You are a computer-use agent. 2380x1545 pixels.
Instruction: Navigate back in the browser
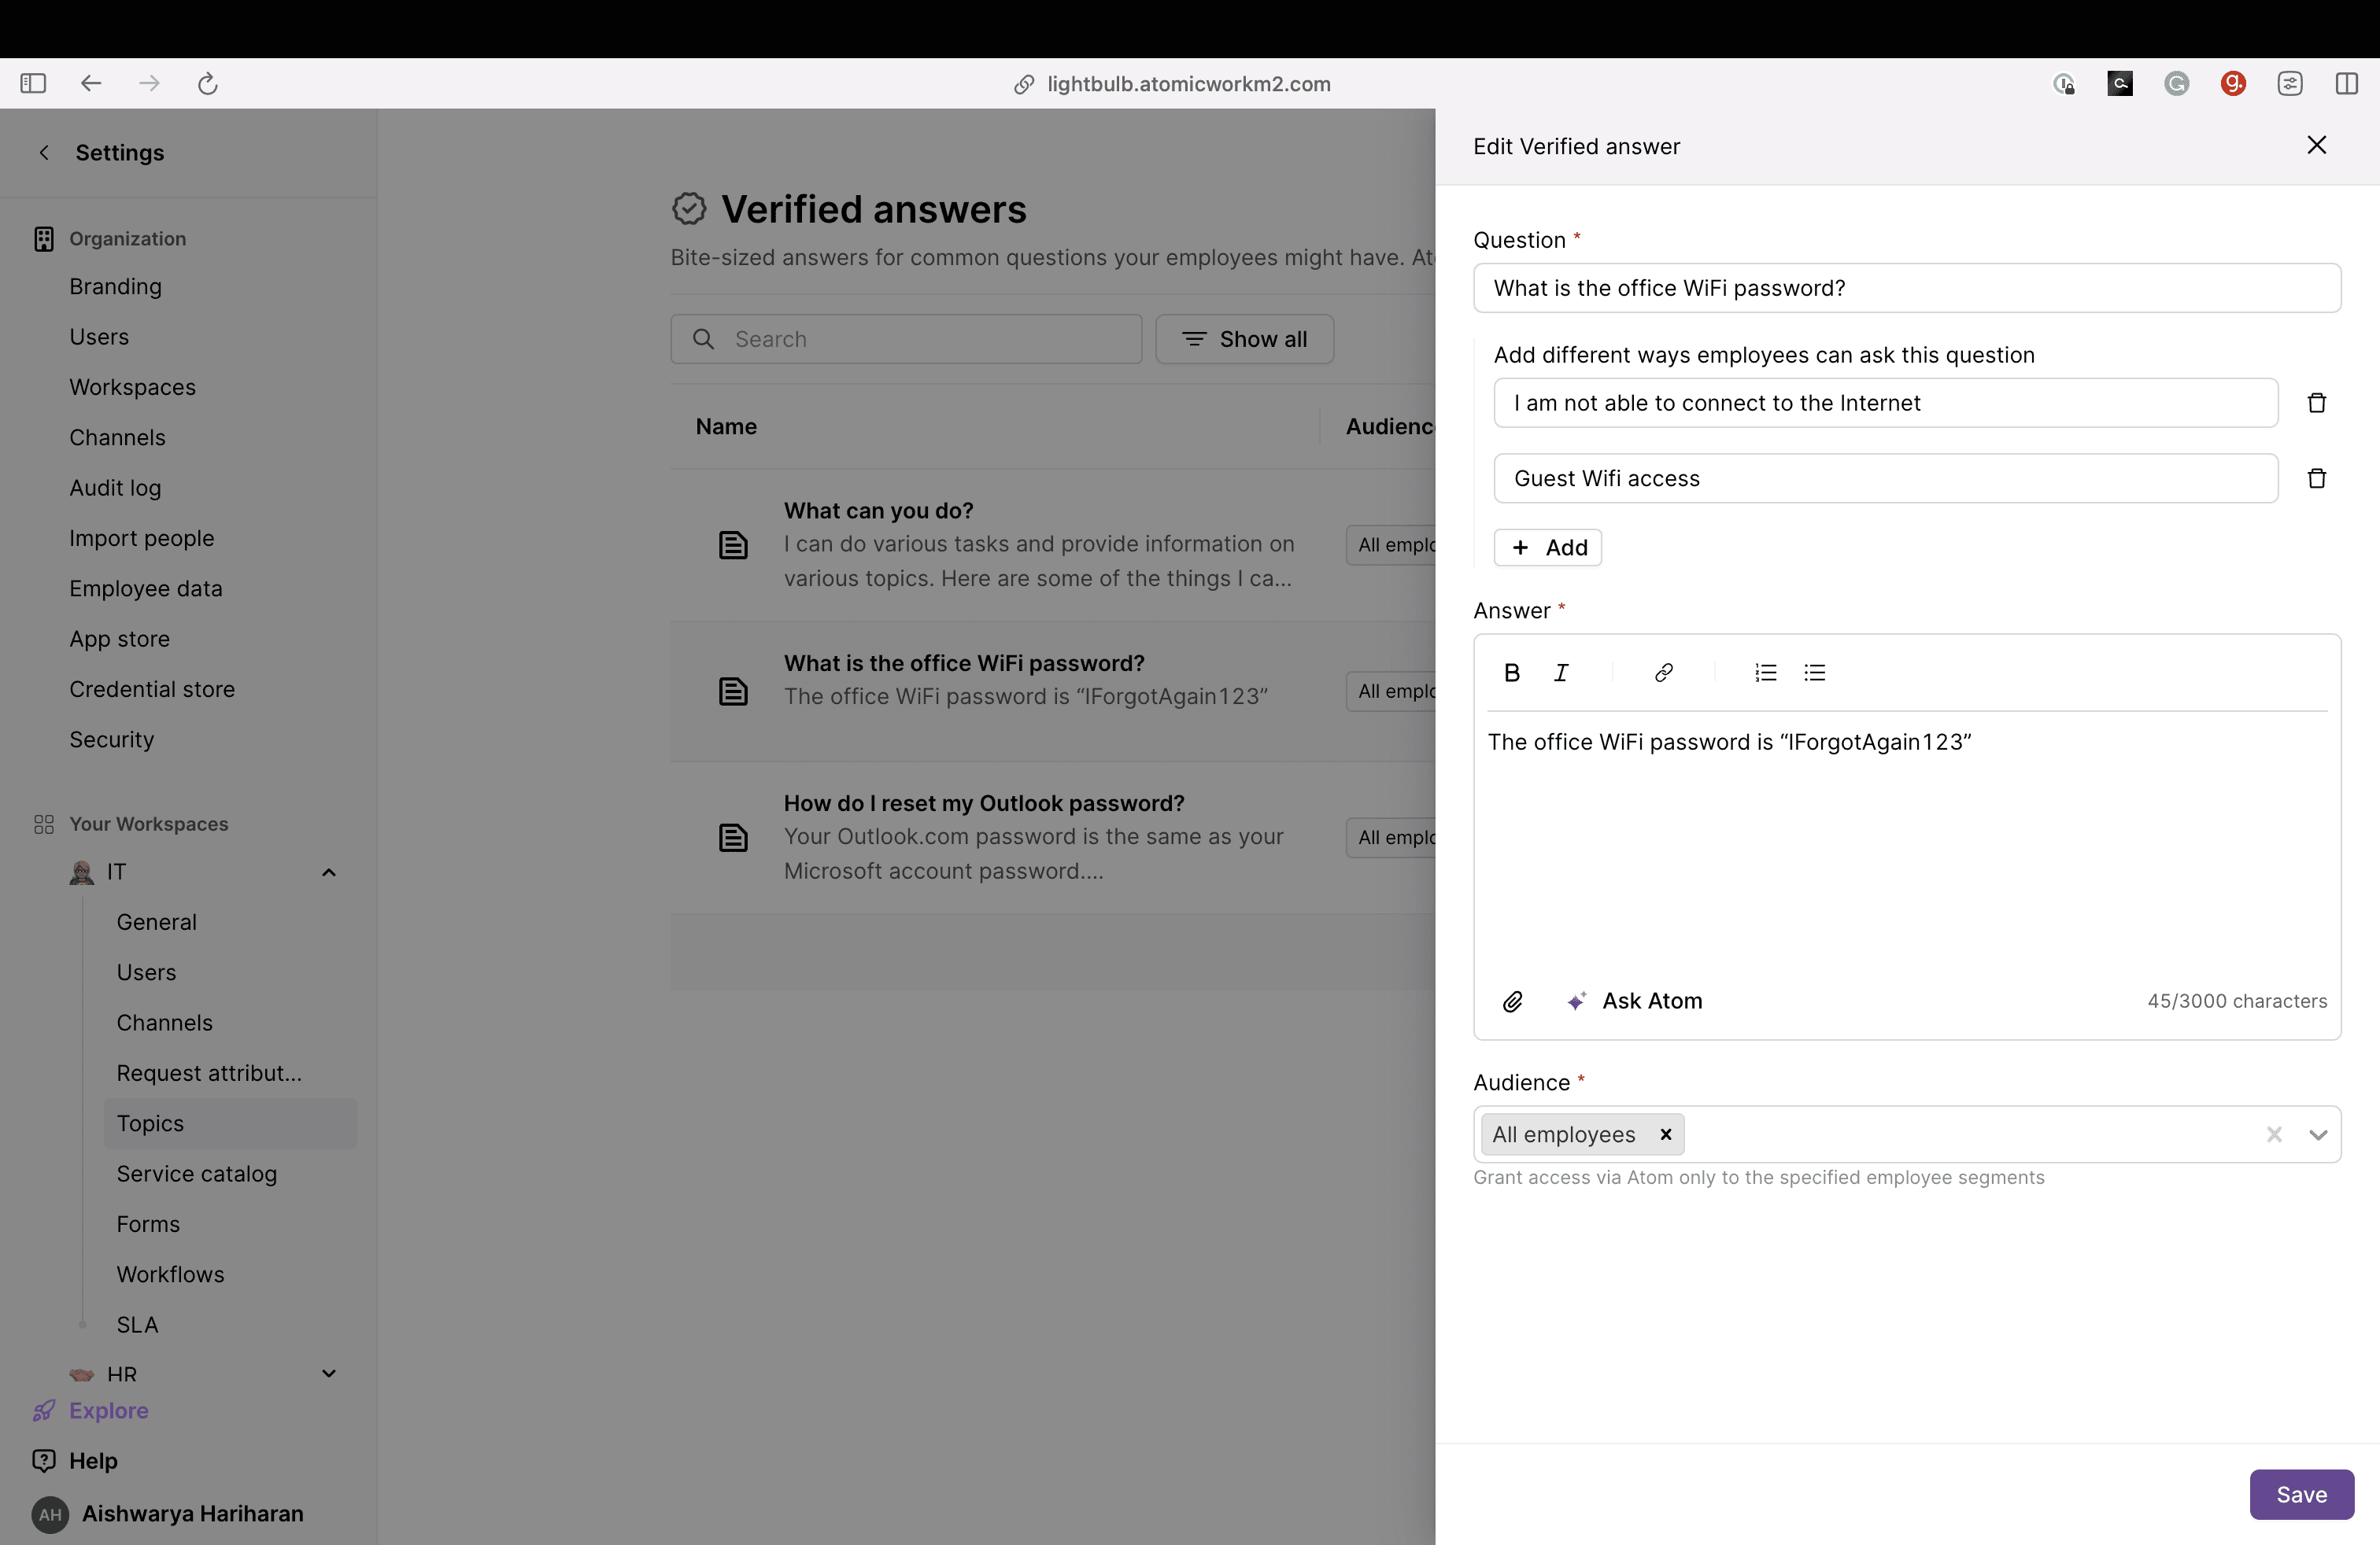[91, 84]
